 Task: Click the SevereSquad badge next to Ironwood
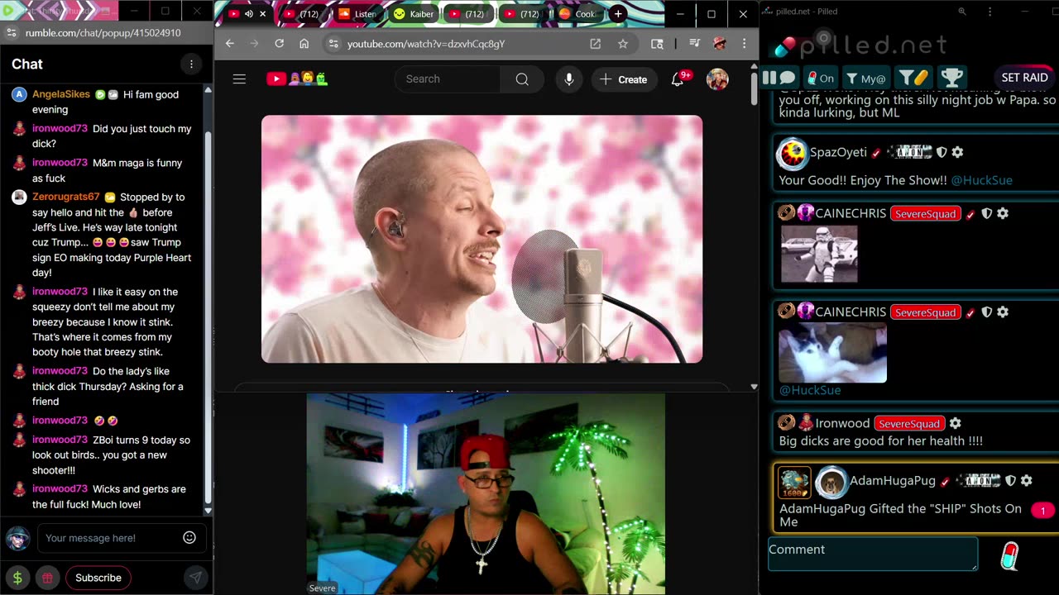pos(908,424)
